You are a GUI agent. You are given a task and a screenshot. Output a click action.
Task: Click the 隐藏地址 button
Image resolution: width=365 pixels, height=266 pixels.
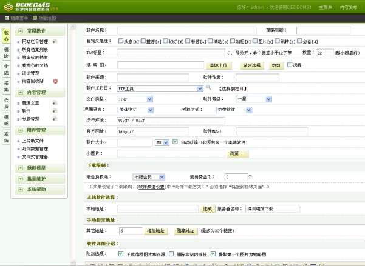(185, 231)
